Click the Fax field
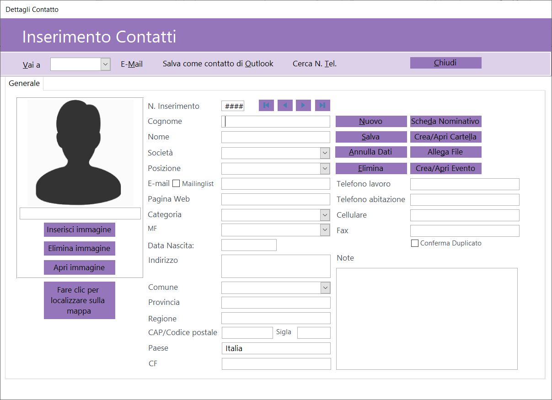This screenshot has width=552, height=400. tap(465, 231)
